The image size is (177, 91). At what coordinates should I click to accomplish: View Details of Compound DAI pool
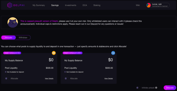49,78
